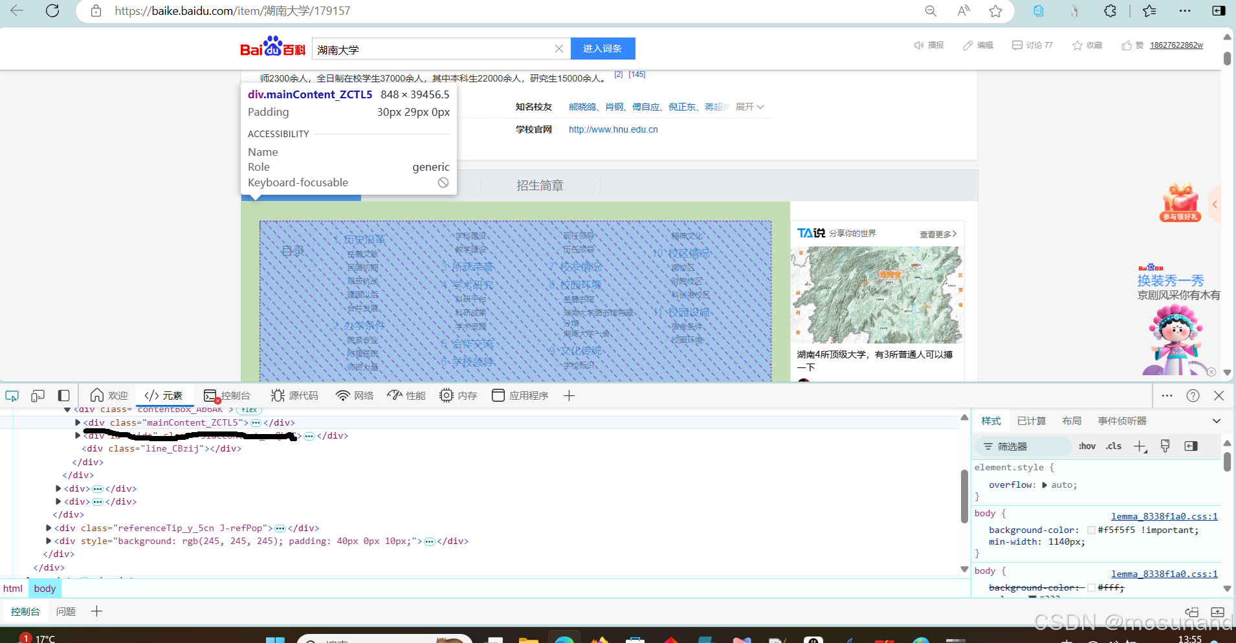
Task: Add page to favorites star
Action: pyautogui.click(x=996, y=11)
